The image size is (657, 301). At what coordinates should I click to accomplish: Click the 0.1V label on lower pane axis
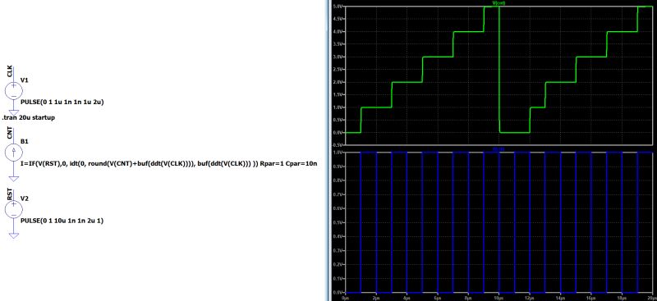(338, 278)
